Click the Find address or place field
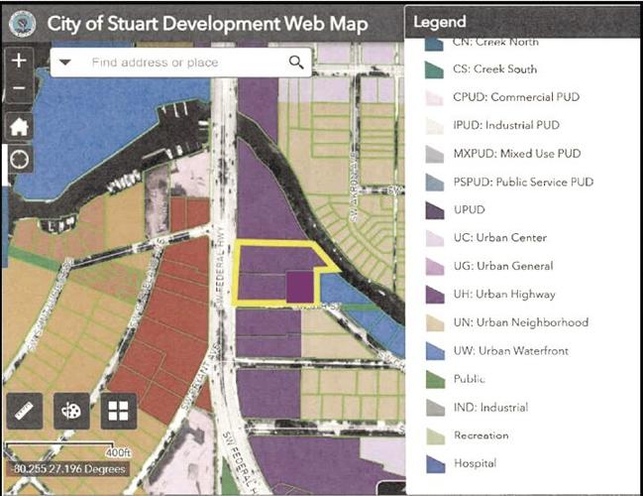 click(x=178, y=62)
